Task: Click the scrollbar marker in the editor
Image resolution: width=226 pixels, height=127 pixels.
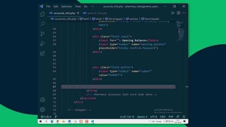Action: 187,87
